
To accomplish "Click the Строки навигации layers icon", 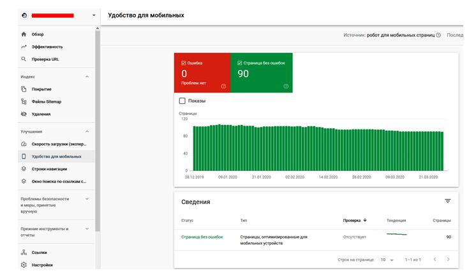I will pyautogui.click(x=24, y=168).
